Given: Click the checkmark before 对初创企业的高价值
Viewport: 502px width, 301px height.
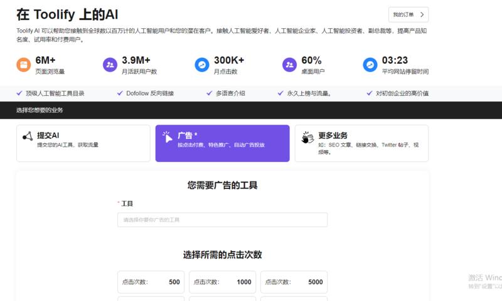Looking at the screenshot, I should [x=370, y=93].
